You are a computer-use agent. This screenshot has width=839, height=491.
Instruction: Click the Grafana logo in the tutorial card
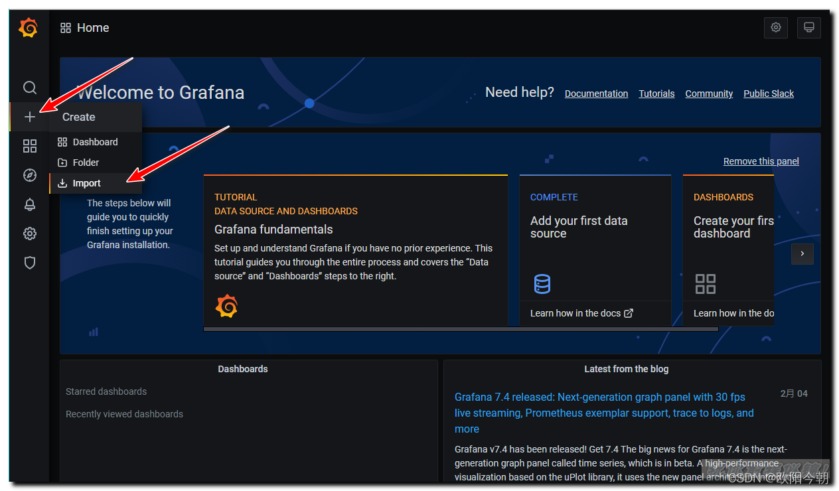(x=226, y=306)
